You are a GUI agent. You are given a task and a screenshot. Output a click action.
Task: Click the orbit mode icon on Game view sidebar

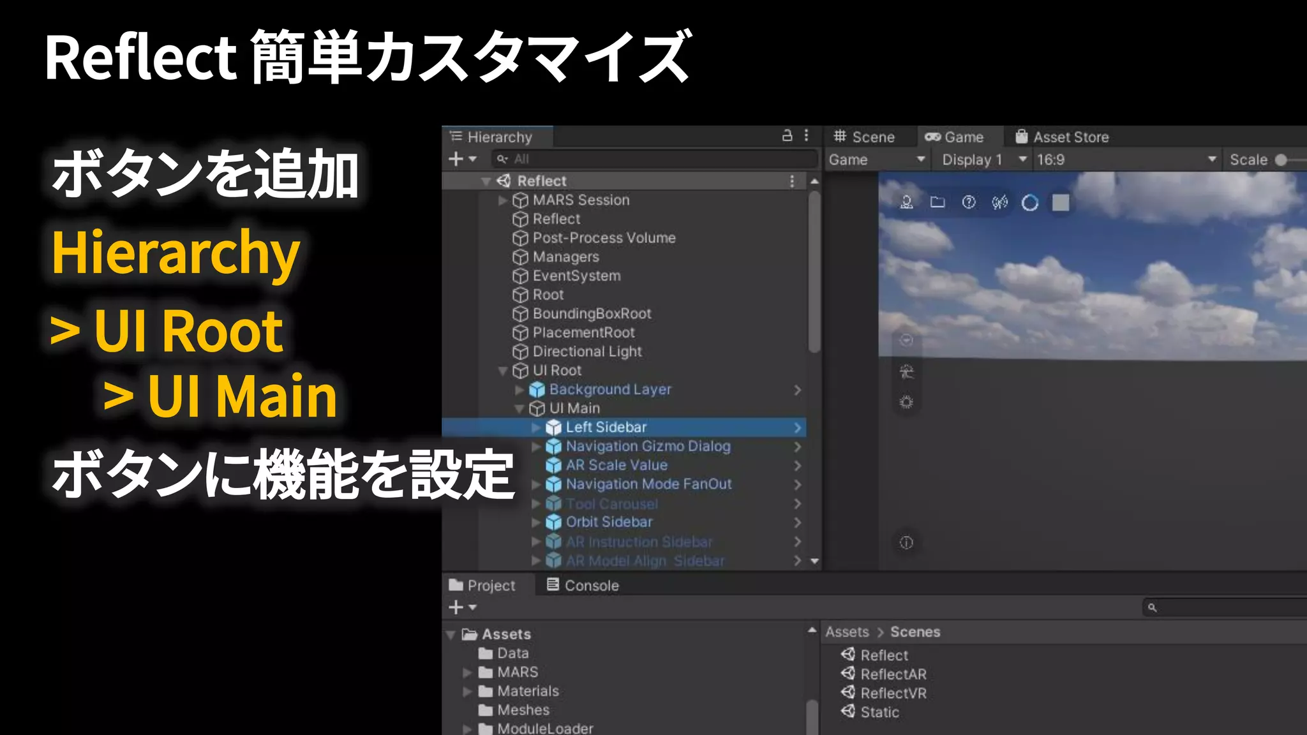[906, 340]
